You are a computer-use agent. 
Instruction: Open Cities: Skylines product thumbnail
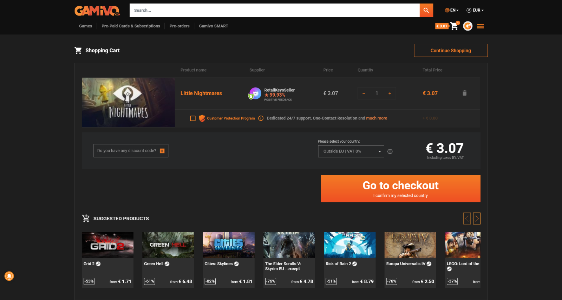229,245
